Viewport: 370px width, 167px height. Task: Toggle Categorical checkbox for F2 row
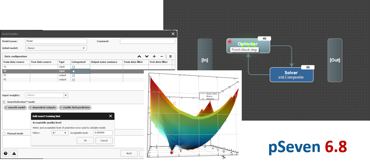(73, 80)
